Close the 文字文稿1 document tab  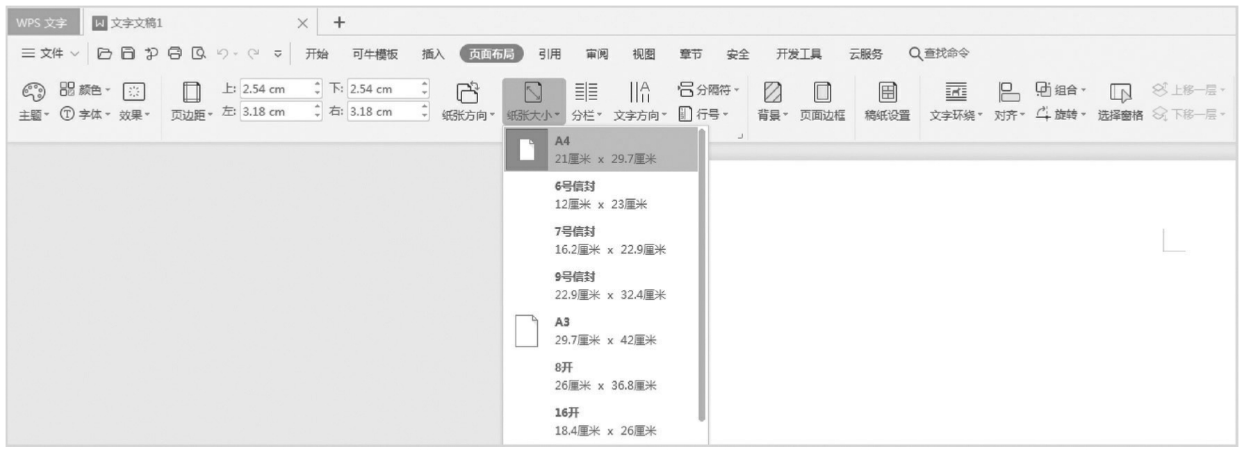click(x=302, y=24)
